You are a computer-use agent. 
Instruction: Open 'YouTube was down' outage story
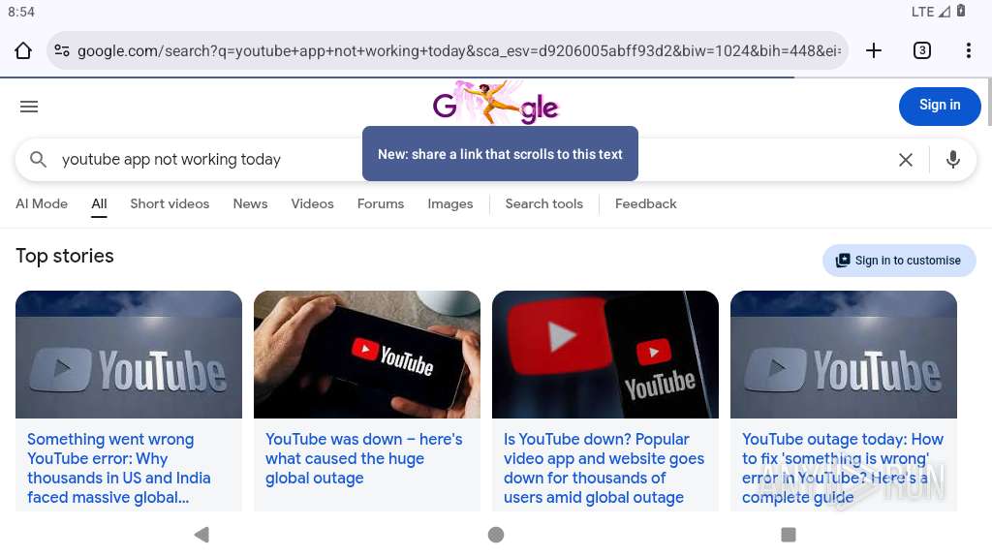364,458
